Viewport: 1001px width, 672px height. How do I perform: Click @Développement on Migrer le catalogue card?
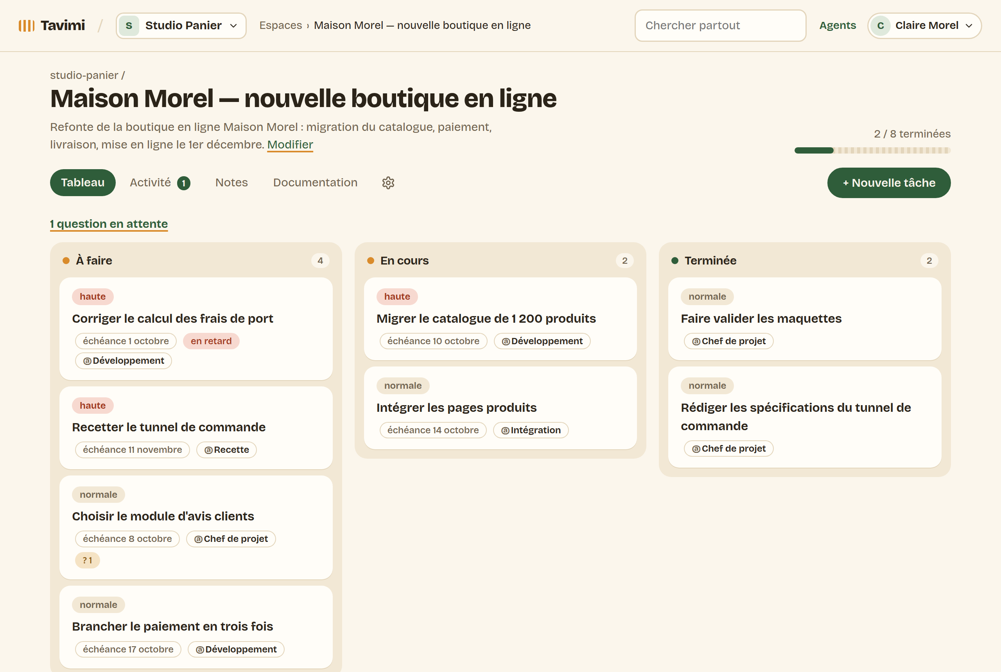[x=542, y=341]
